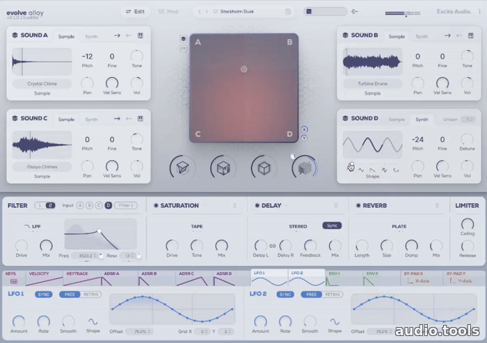The image size is (487, 343).
Task: Toggle Reverb power button
Action: click(x=358, y=205)
